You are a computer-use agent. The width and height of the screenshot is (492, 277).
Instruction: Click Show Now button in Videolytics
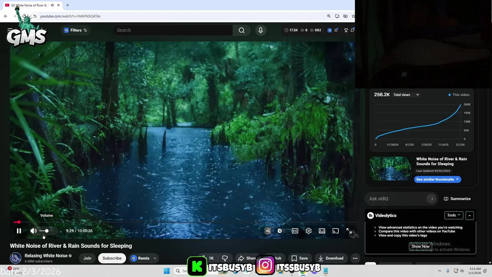point(421,247)
